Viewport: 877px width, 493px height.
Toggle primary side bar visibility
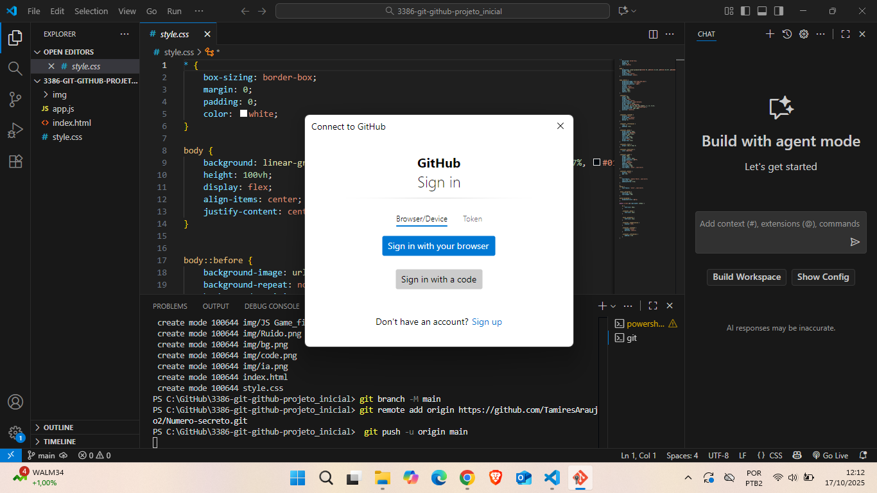pyautogui.click(x=745, y=11)
